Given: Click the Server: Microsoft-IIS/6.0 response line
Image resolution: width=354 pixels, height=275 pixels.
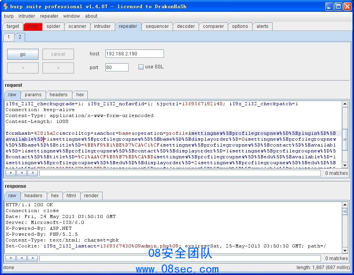Looking at the screenshot, I should click(x=45, y=222).
